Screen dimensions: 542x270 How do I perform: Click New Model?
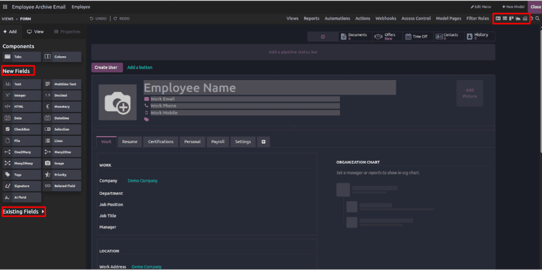click(513, 7)
